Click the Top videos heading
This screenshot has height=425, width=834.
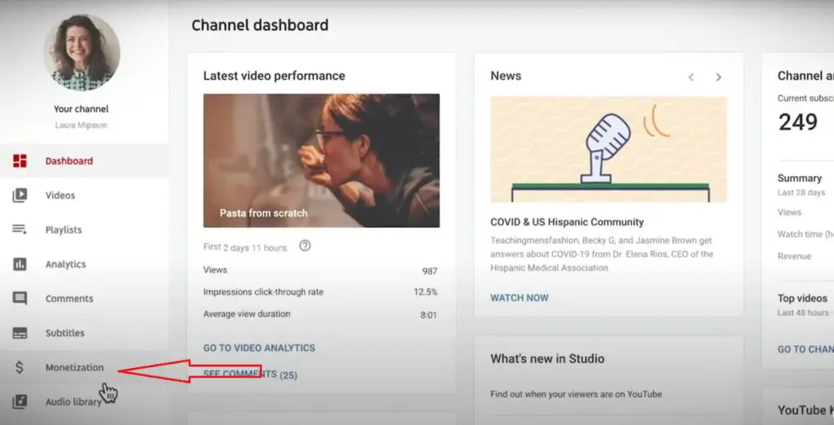[x=802, y=299]
